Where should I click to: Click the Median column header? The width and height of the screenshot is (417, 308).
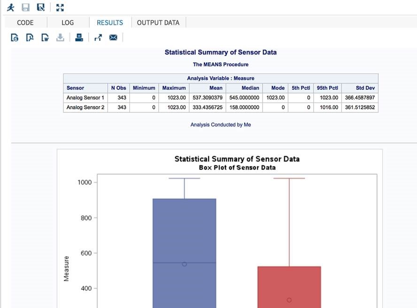(250, 88)
